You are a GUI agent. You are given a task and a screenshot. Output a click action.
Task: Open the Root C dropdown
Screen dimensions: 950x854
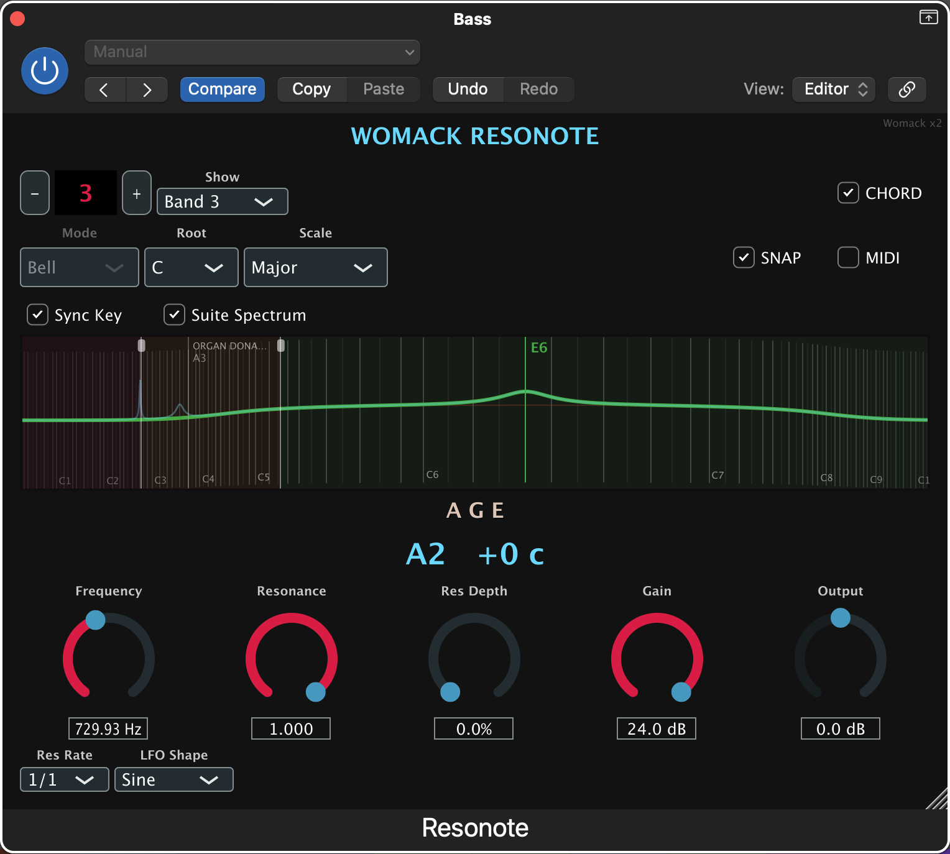191,267
